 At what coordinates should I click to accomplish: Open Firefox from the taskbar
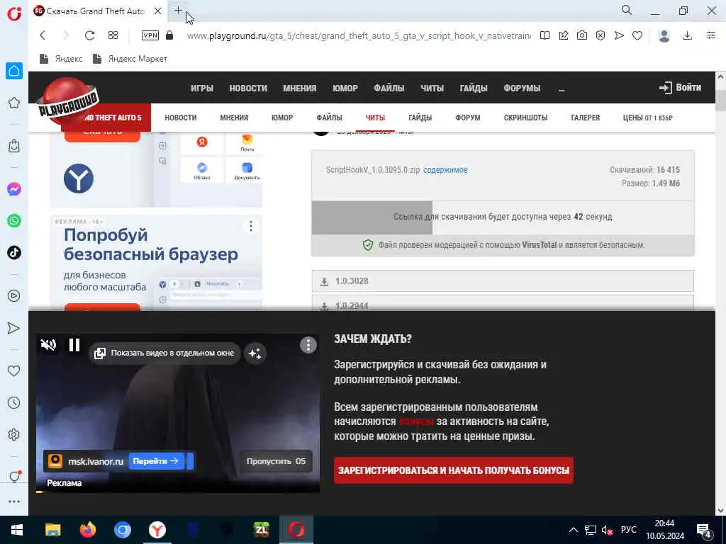pyautogui.click(x=87, y=530)
